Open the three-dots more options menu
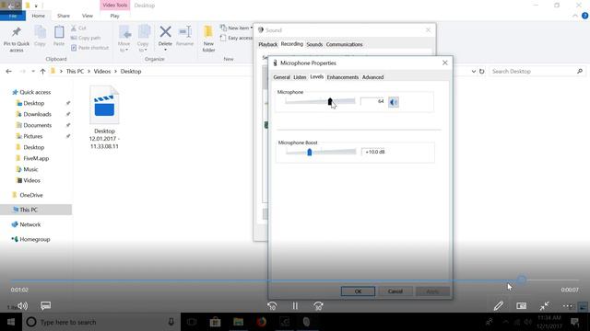This screenshot has height=331, width=590. 568,306
